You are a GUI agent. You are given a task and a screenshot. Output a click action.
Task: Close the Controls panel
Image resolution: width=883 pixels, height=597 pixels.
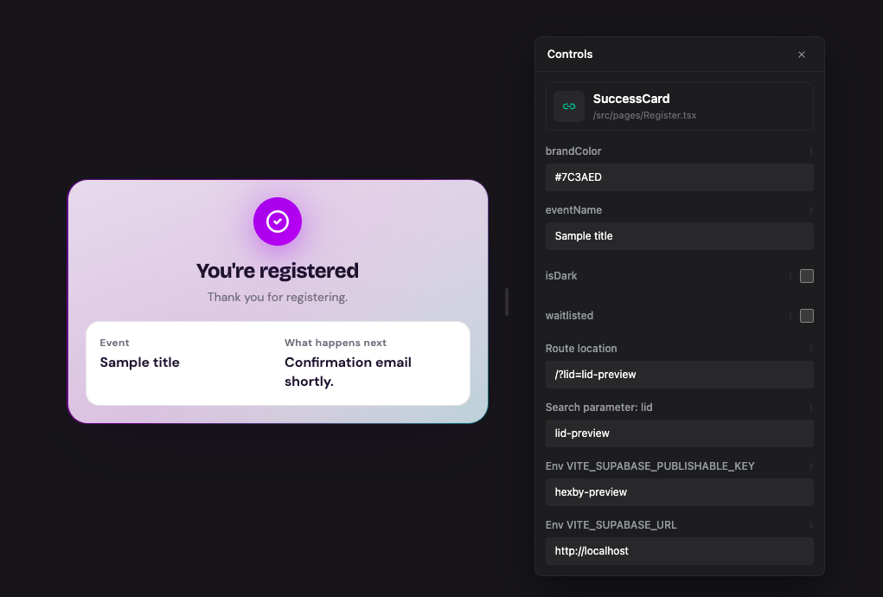[802, 55]
